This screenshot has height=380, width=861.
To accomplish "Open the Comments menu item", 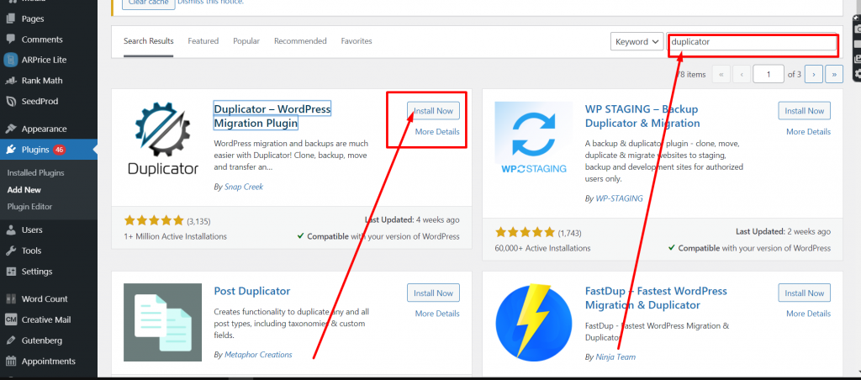I will pos(42,40).
